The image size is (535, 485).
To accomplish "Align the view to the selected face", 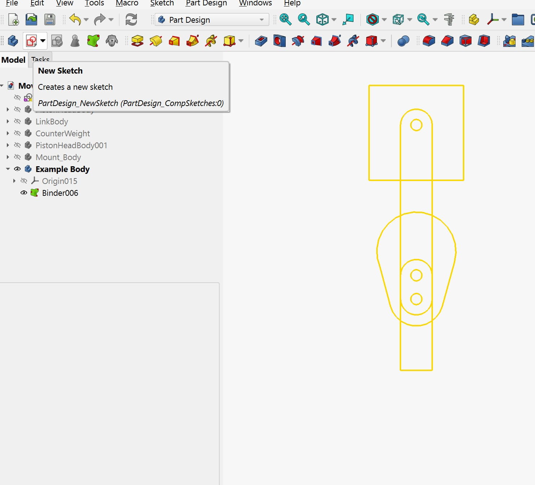I will click(x=348, y=19).
